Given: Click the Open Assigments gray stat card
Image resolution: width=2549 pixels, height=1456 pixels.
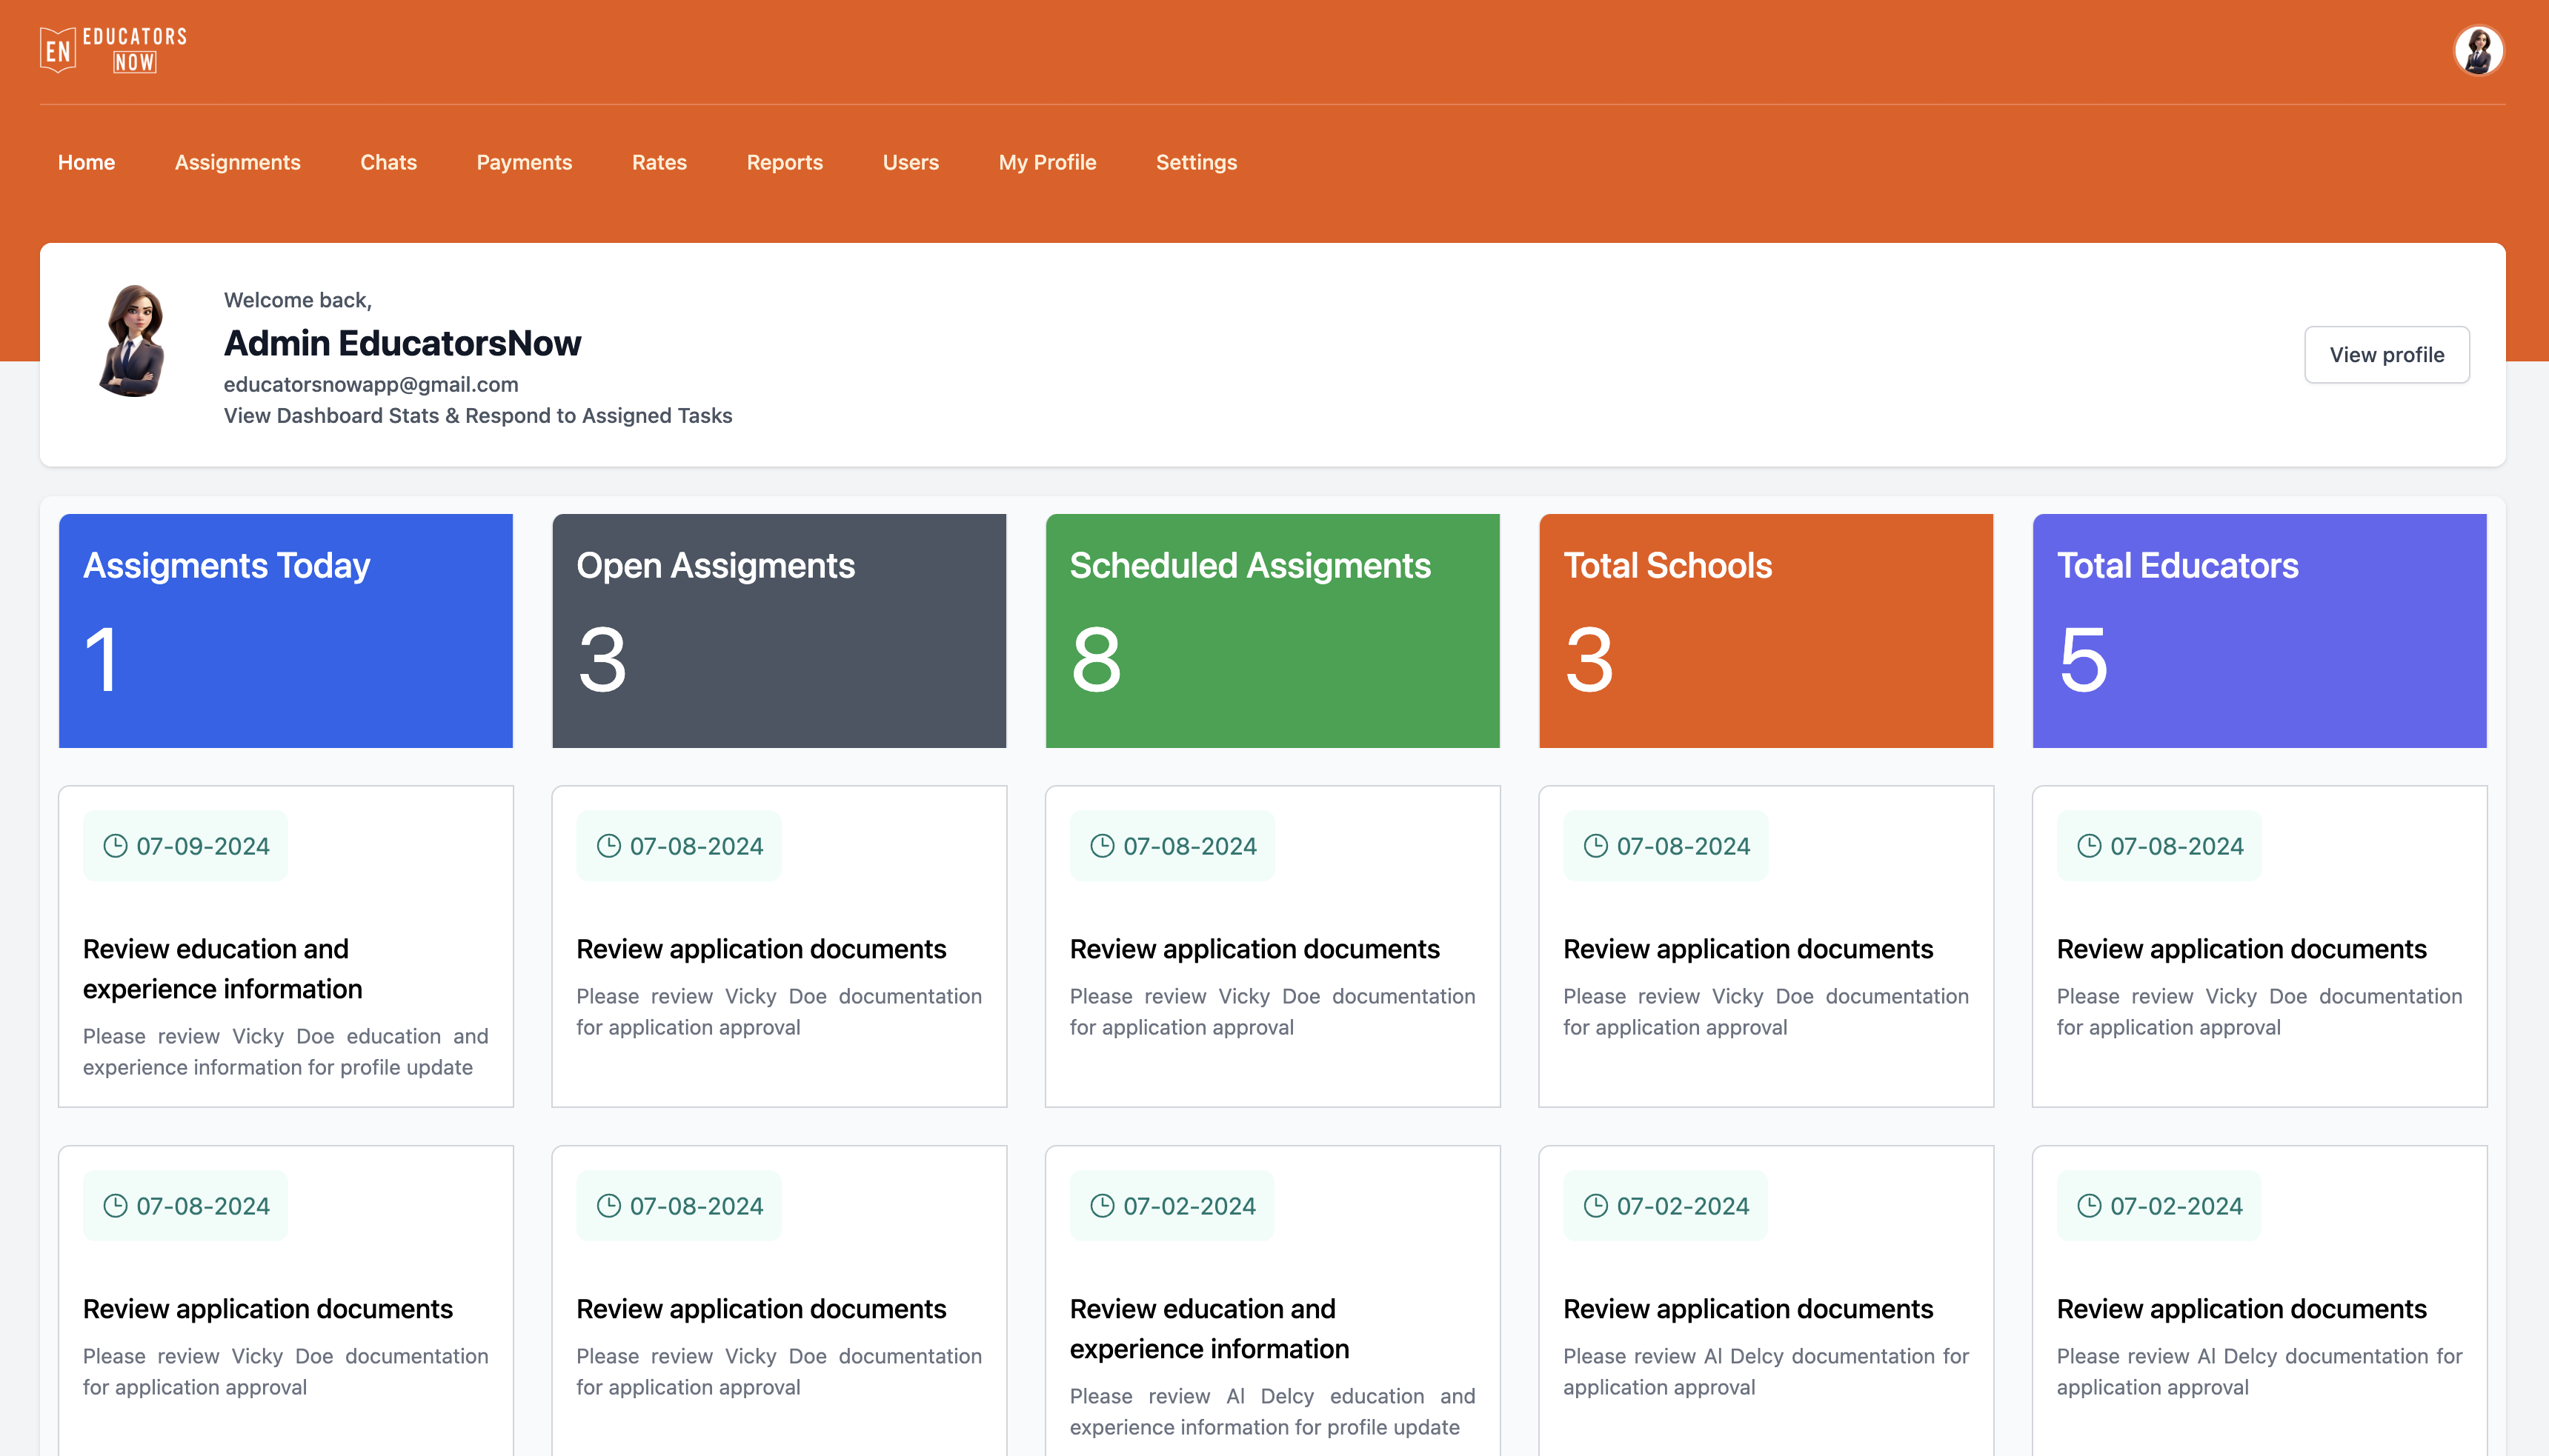Looking at the screenshot, I should (x=778, y=630).
